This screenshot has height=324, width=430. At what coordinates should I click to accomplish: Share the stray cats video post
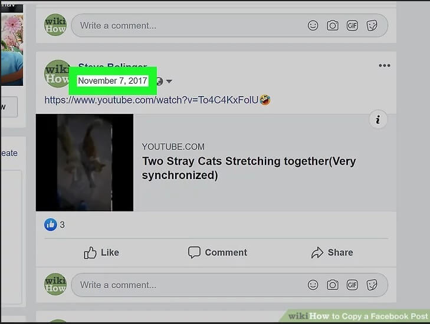pyautogui.click(x=332, y=253)
